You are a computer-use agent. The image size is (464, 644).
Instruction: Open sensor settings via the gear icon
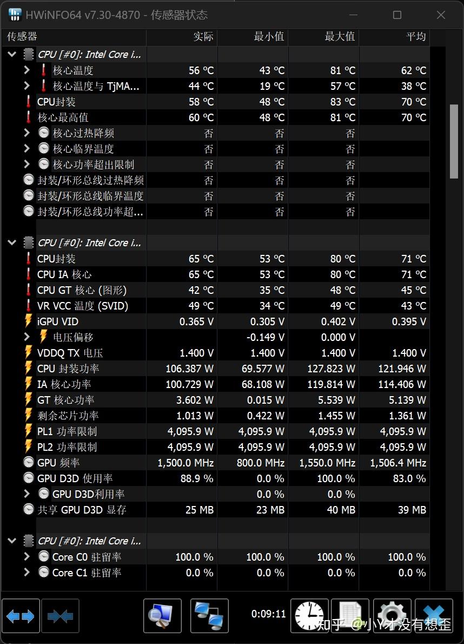[x=392, y=616]
